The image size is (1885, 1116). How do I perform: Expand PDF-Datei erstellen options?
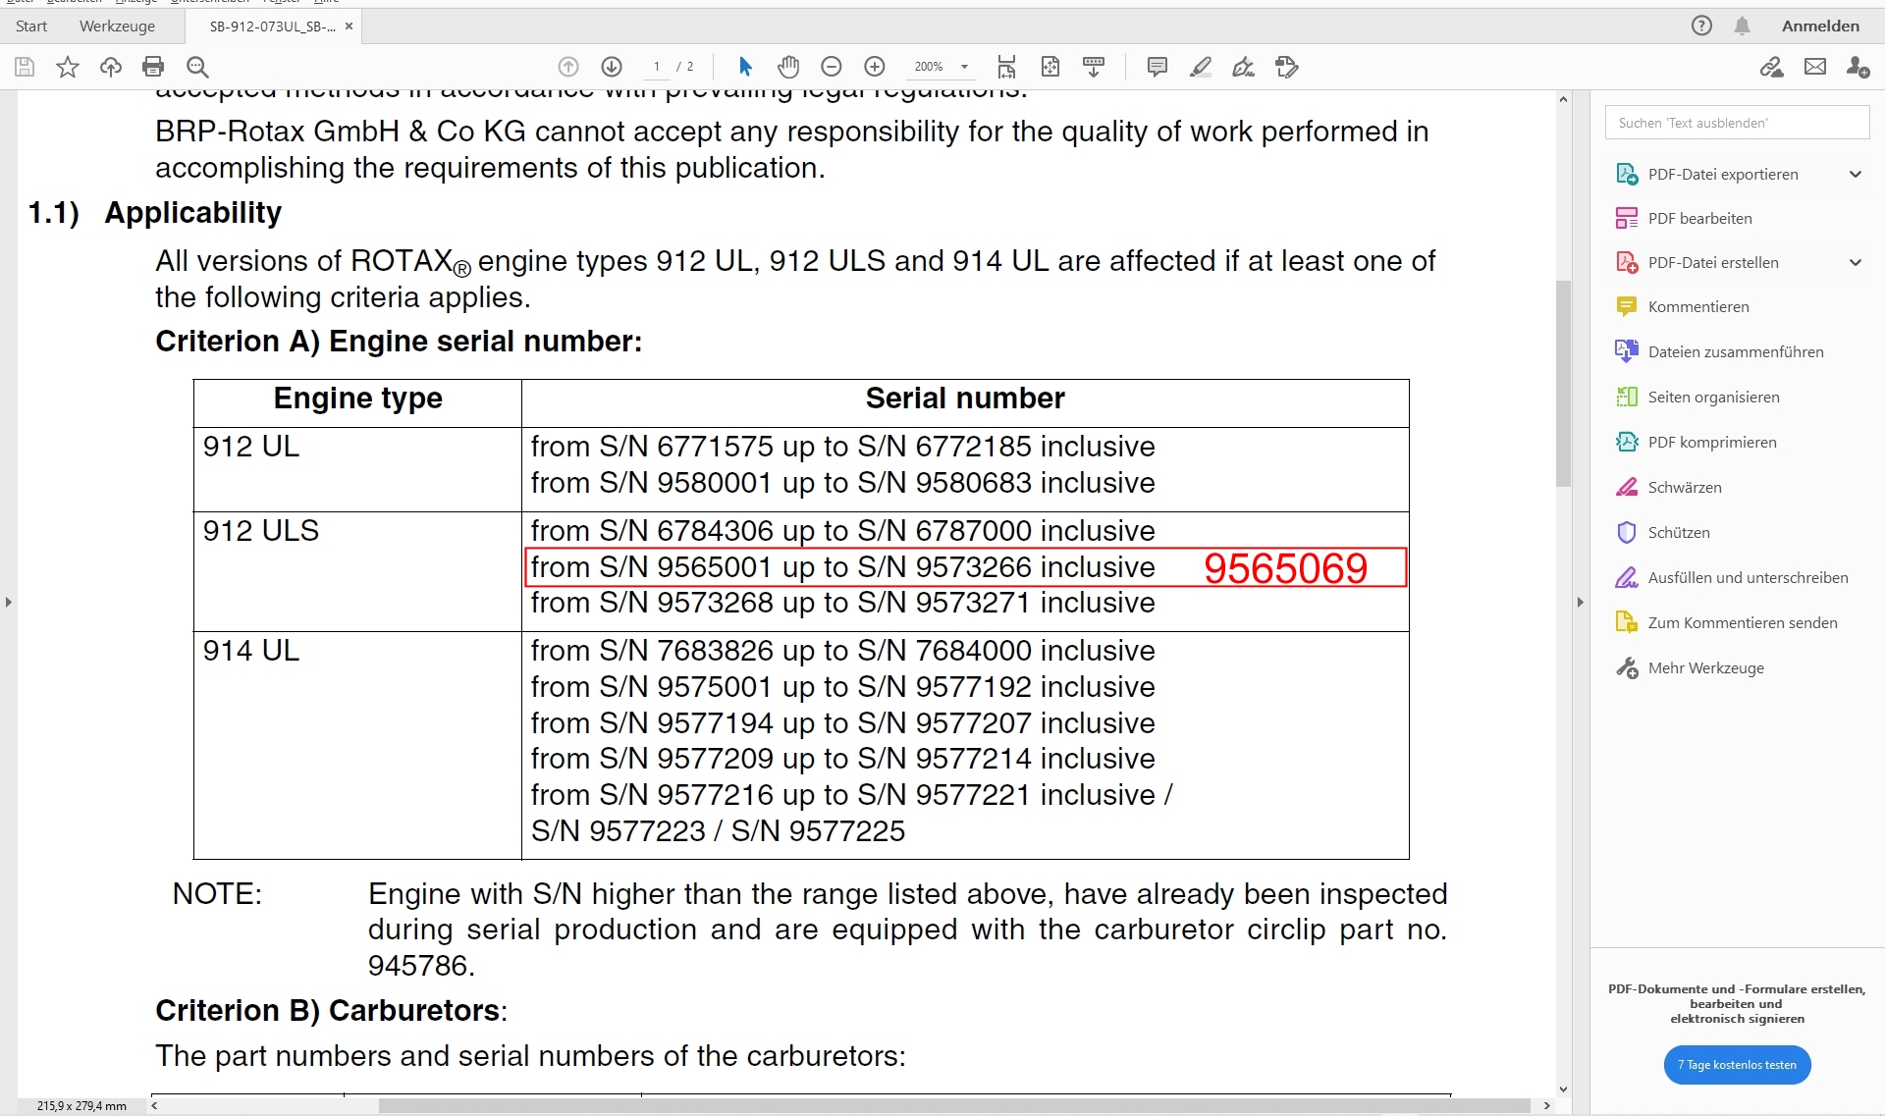(x=1855, y=262)
